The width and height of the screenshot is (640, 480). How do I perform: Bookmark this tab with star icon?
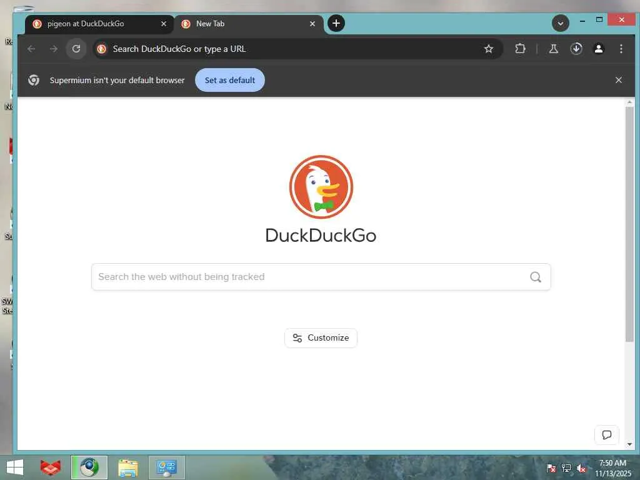489,49
